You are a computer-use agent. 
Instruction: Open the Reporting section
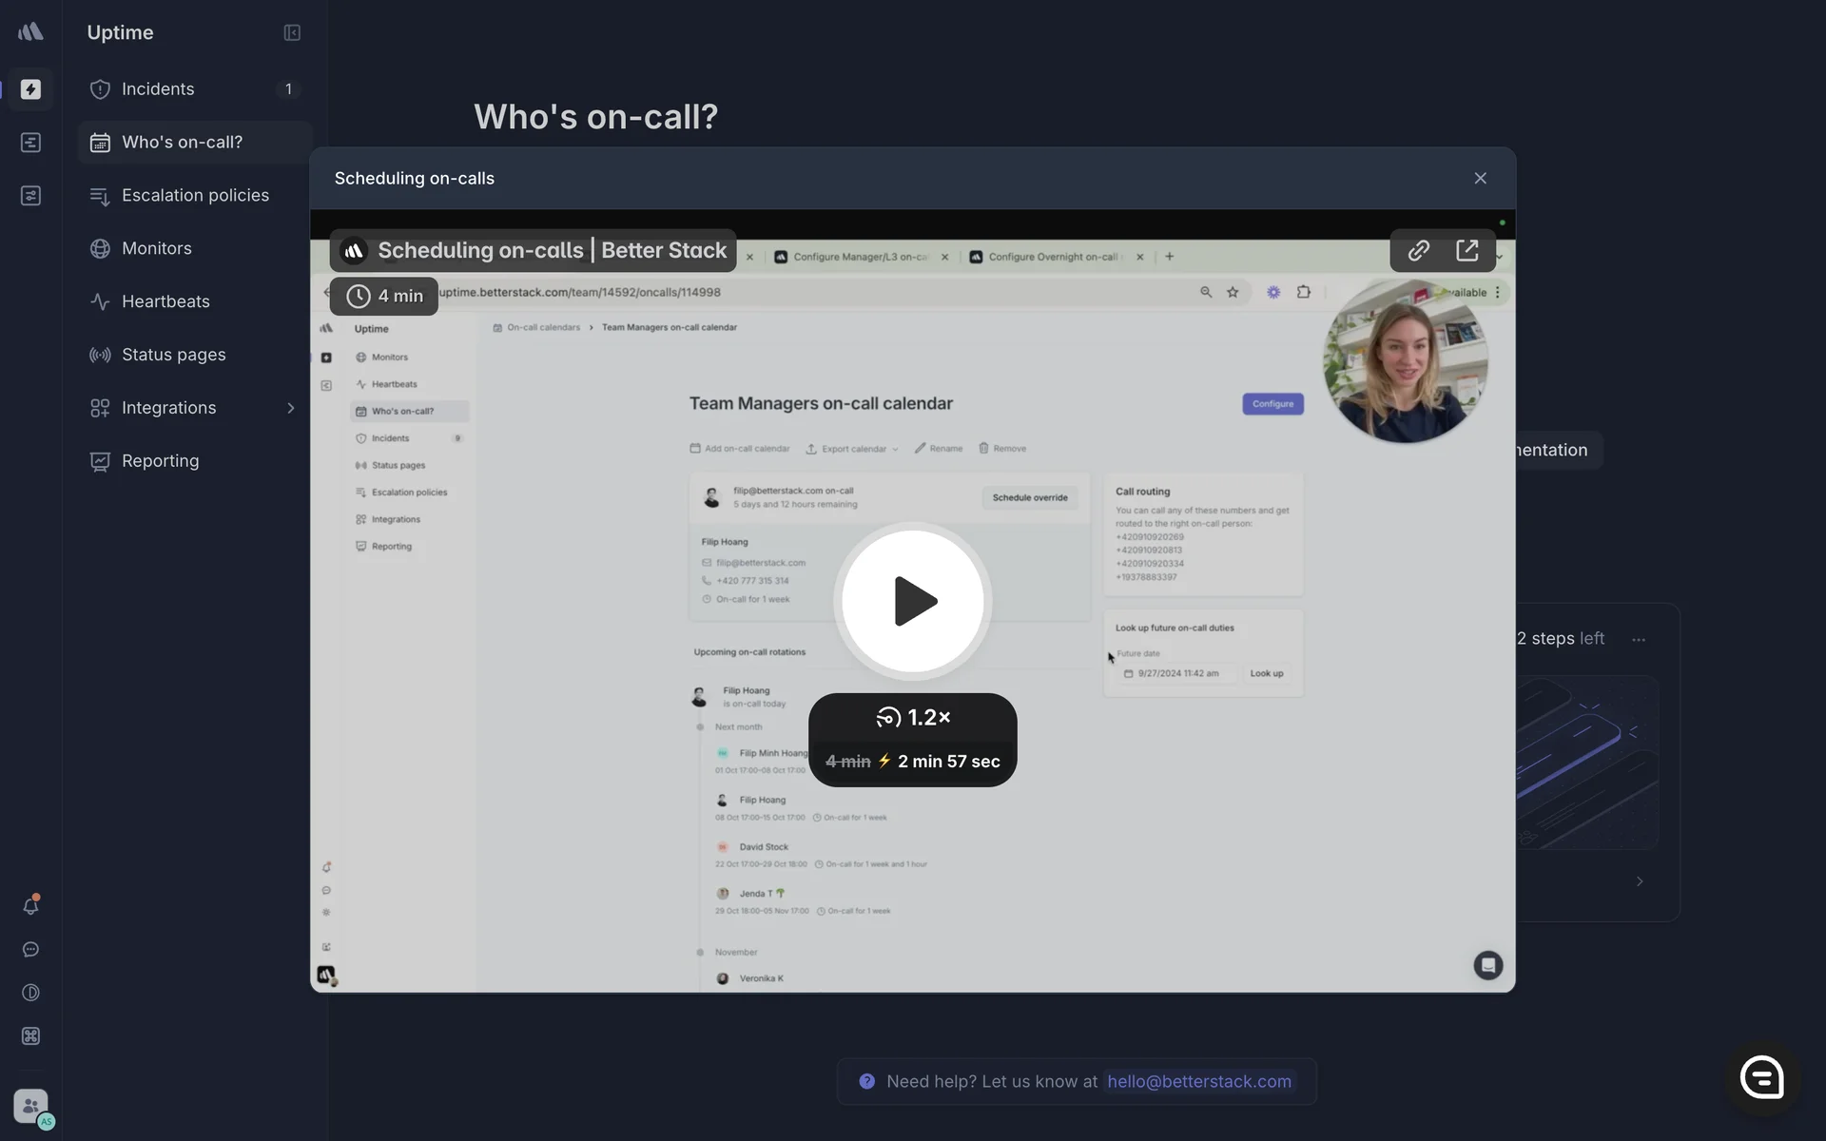(160, 461)
